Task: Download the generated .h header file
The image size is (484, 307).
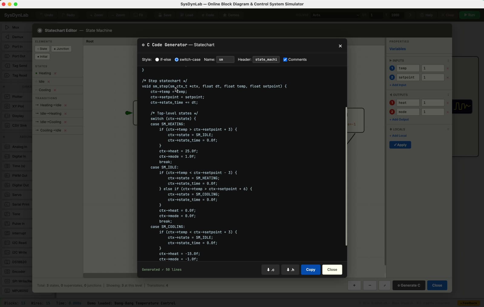Action: click(x=290, y=270)
